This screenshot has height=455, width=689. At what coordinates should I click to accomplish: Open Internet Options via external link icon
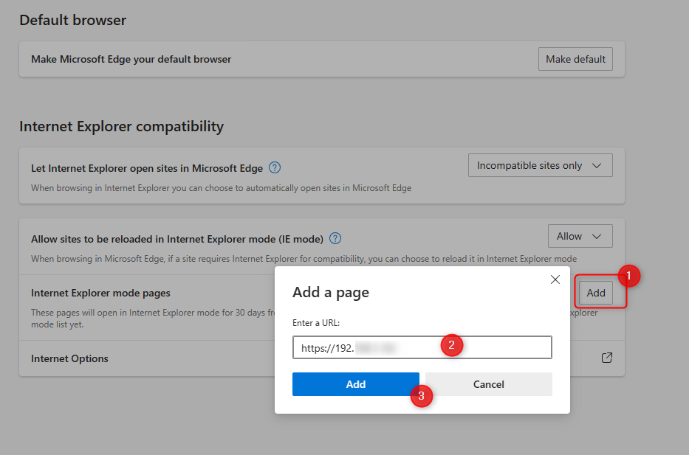pos(606,358)
